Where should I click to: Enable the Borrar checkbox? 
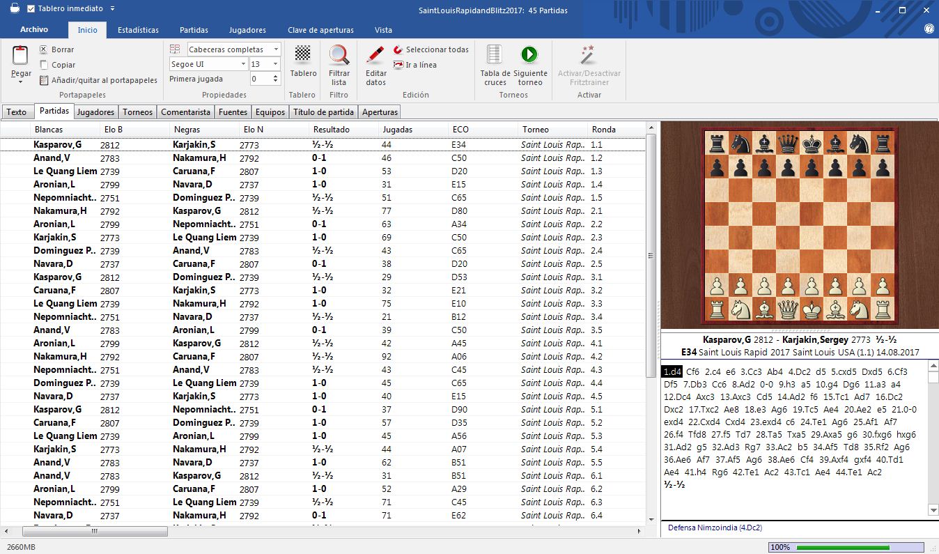click(x=42, y=49)
